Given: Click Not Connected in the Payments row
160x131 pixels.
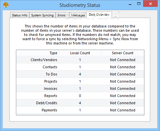Looking at the screenshot, I should 123,110.
